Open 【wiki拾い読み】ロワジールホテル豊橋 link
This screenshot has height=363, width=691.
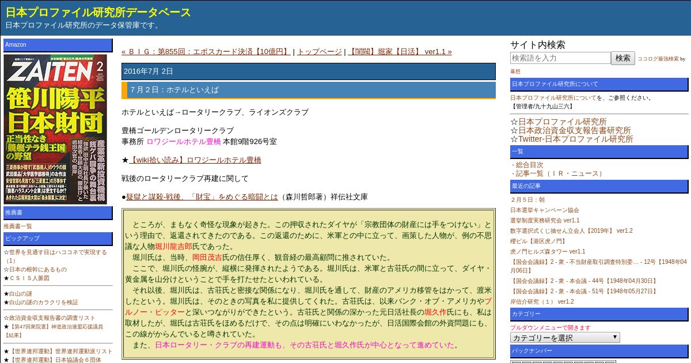[195, 160]
